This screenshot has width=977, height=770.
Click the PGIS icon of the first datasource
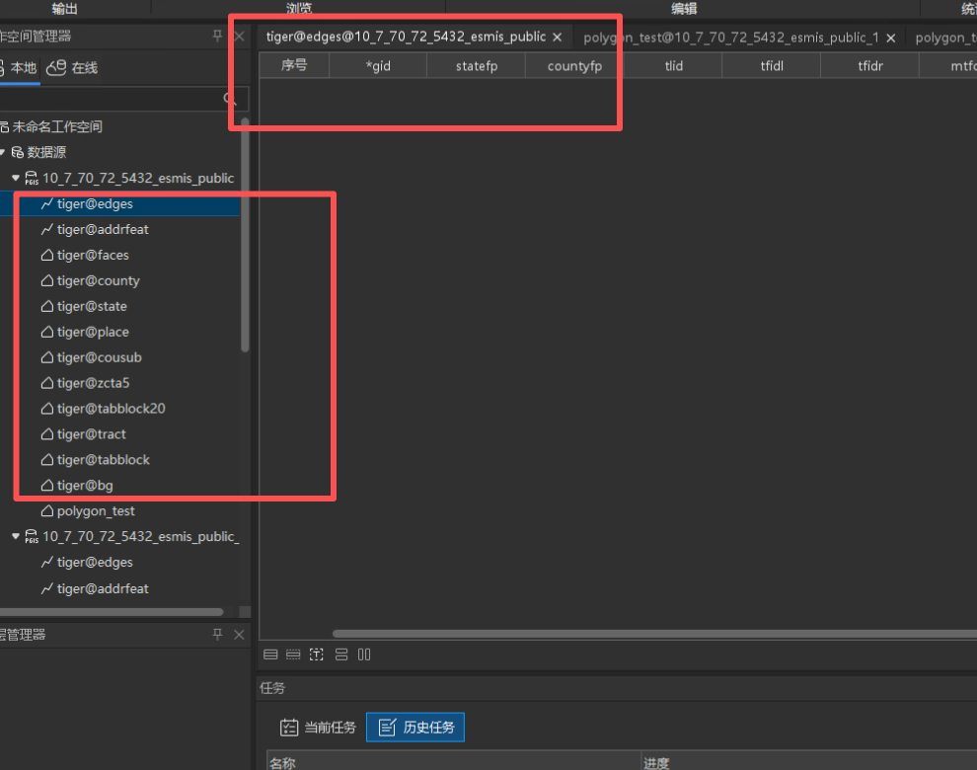click(x=32, y=179)
